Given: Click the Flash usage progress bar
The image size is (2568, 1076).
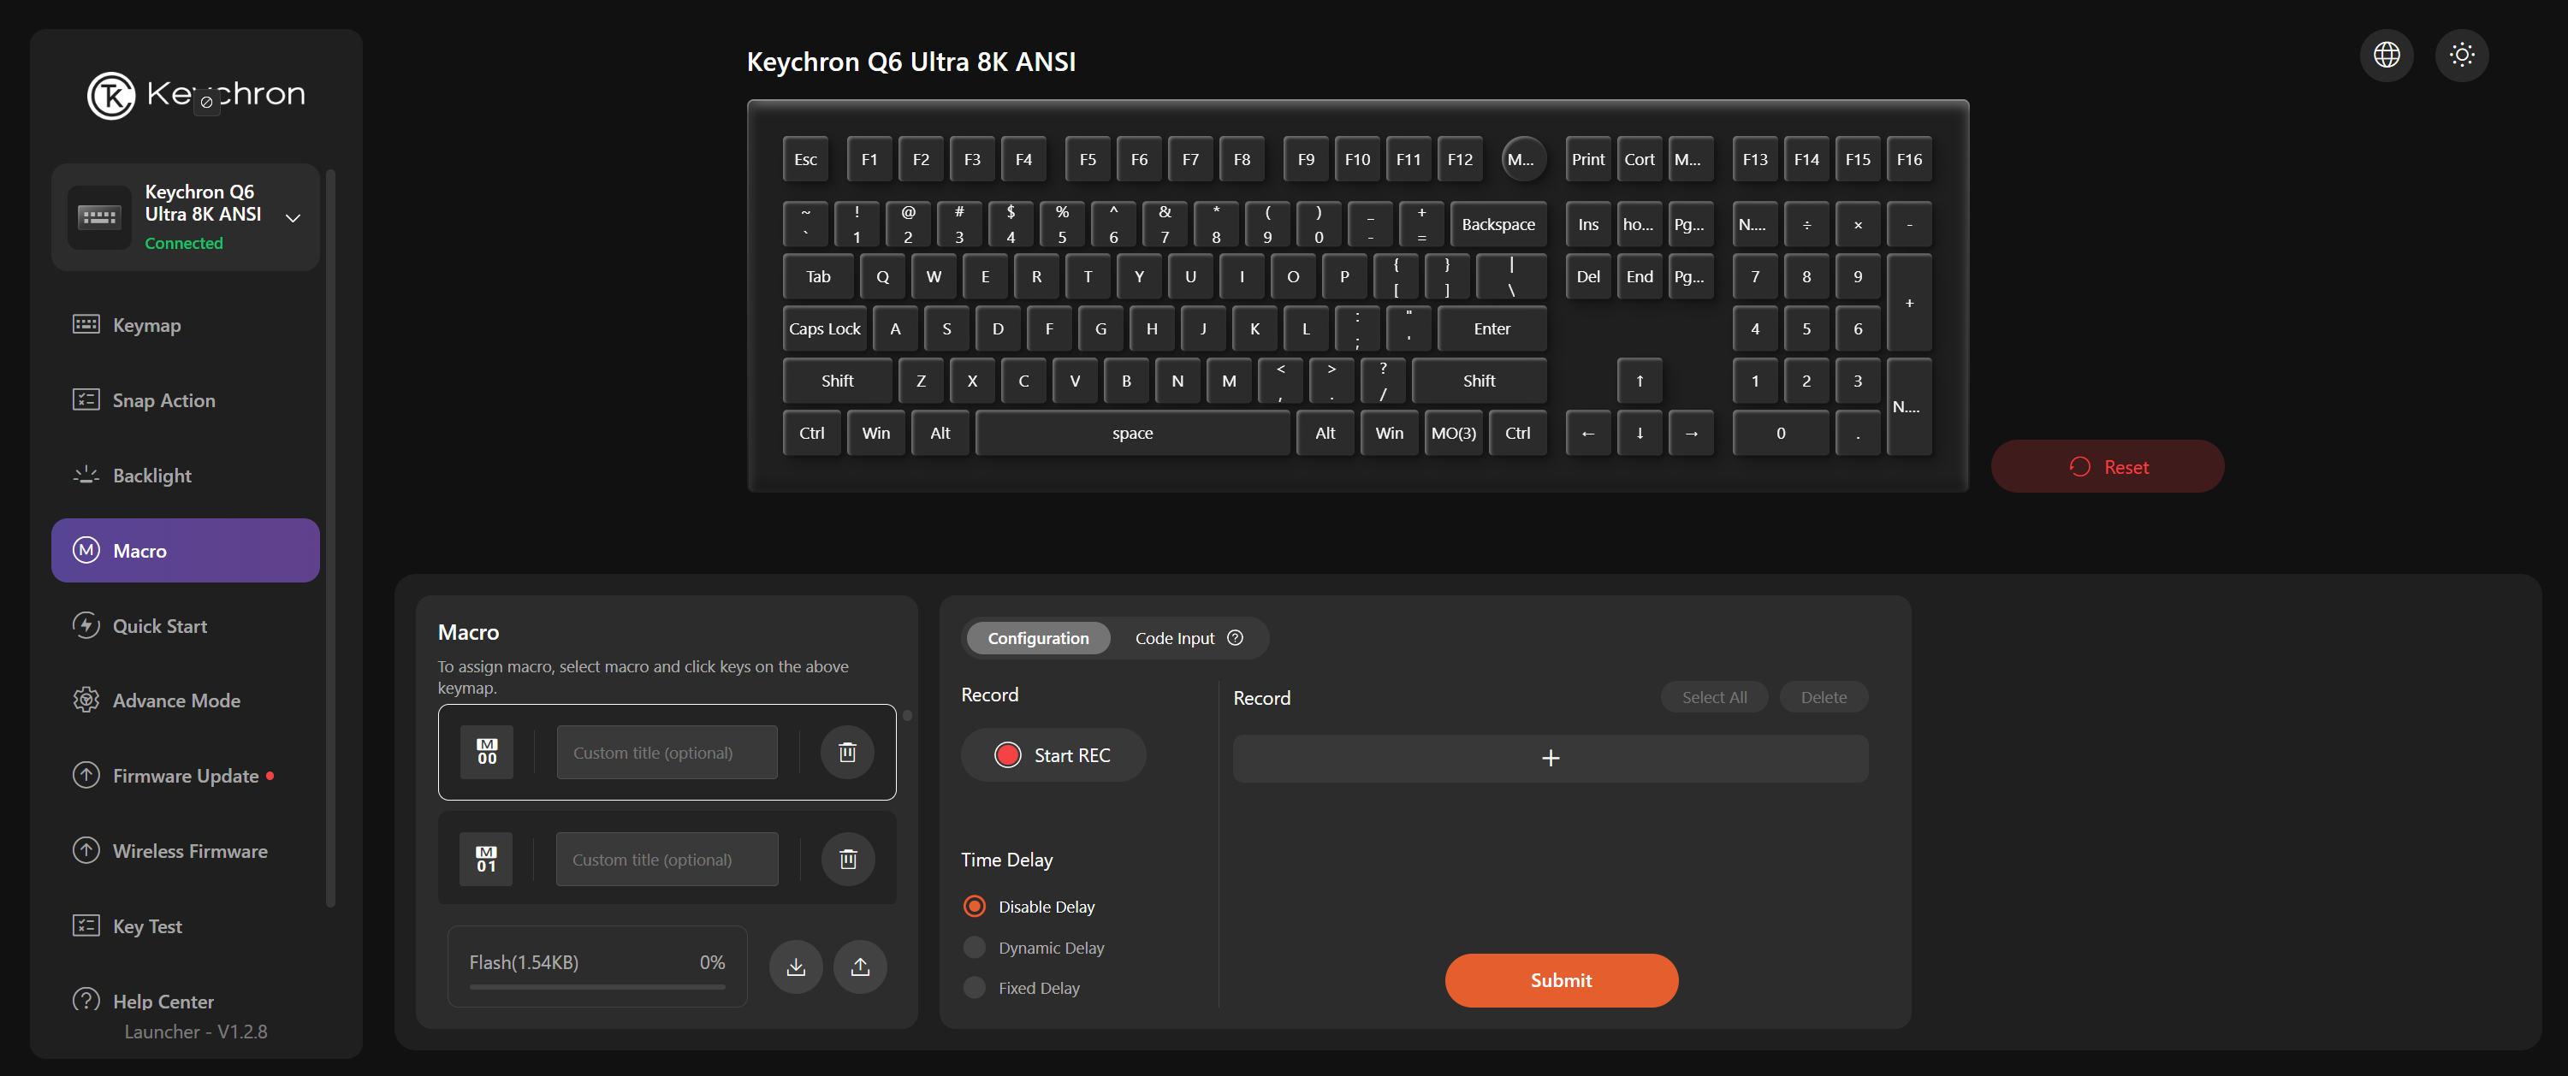Looking at the screenshot, I should coord(597,986).
